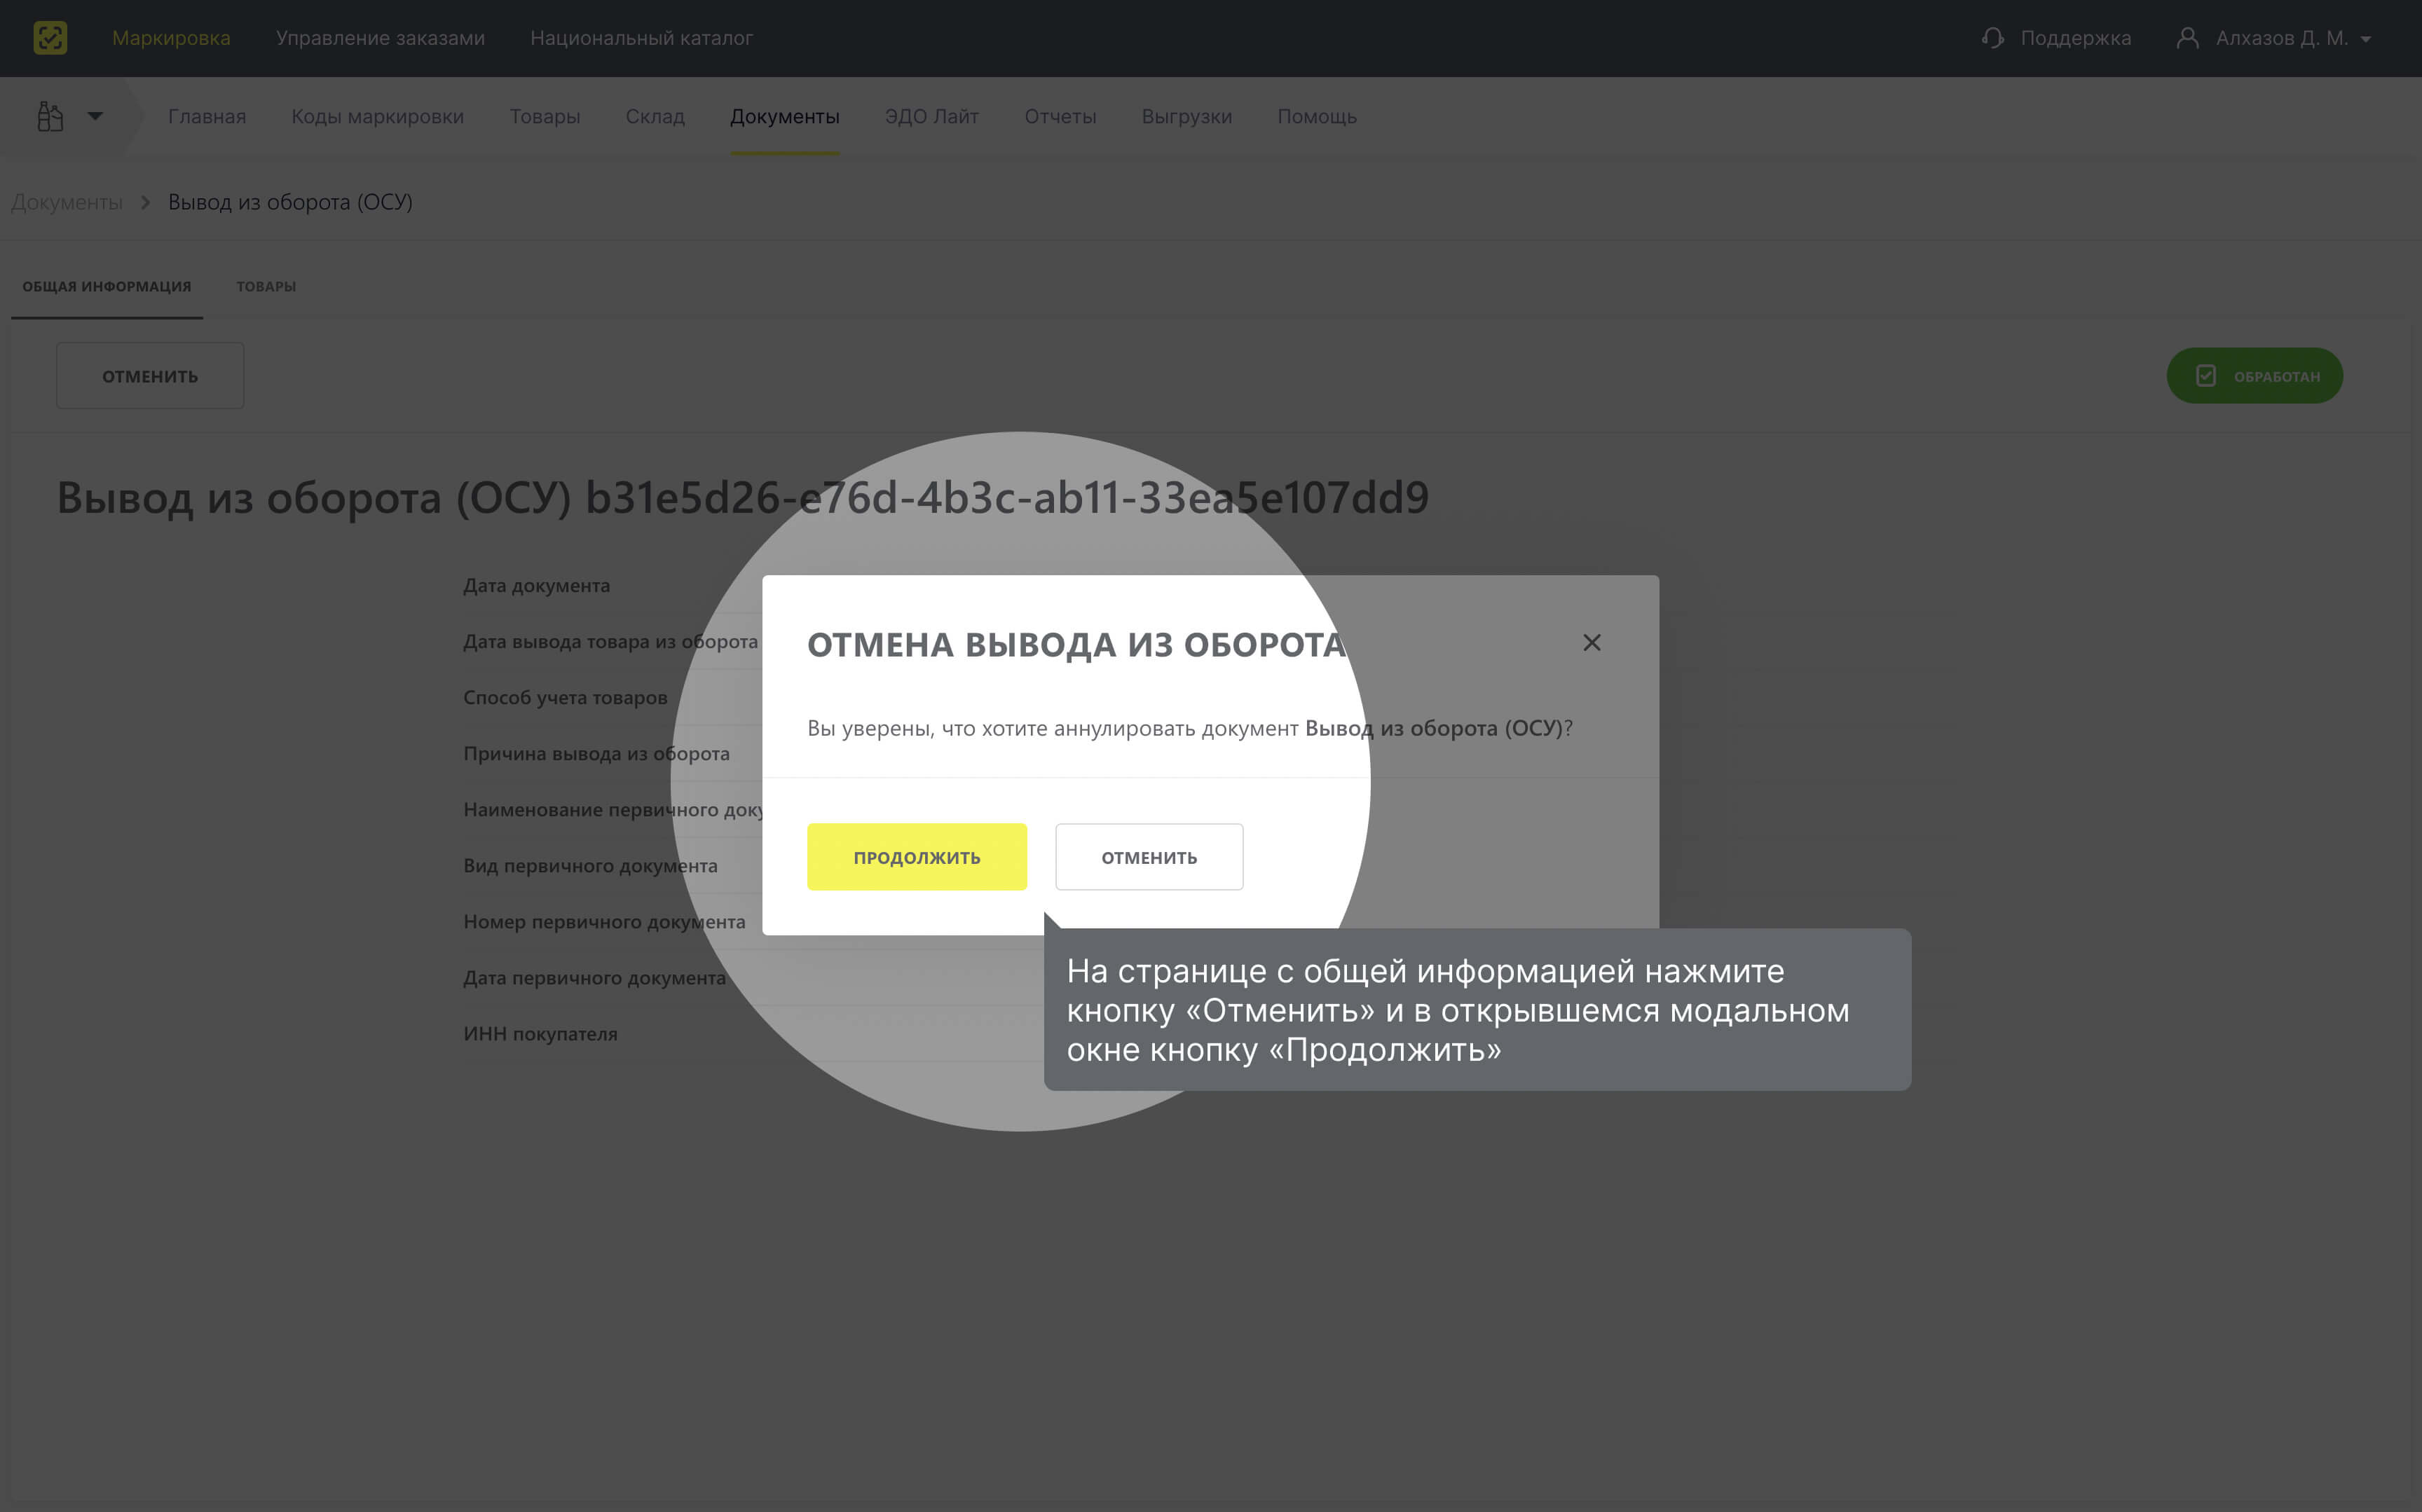The height and width of the screenshot is (1512, 2422).
Task: Go to Коды маркировки
Action: [x=377, y=116]
